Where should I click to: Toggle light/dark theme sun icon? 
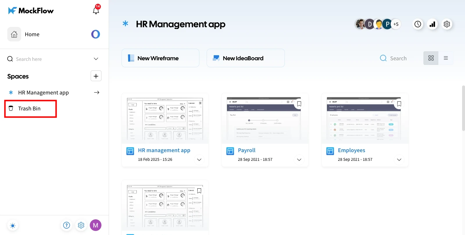13,225
